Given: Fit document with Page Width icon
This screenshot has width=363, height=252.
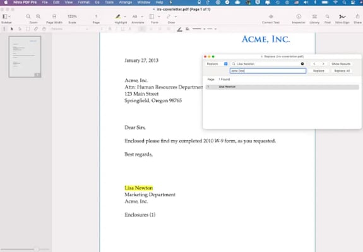Looking at the screenshot, I should [x=54, y=16].
